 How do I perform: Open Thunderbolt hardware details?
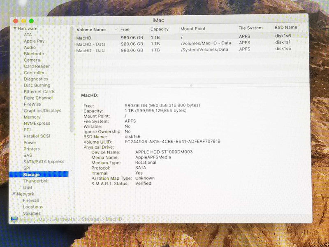[x=36, y=181]
